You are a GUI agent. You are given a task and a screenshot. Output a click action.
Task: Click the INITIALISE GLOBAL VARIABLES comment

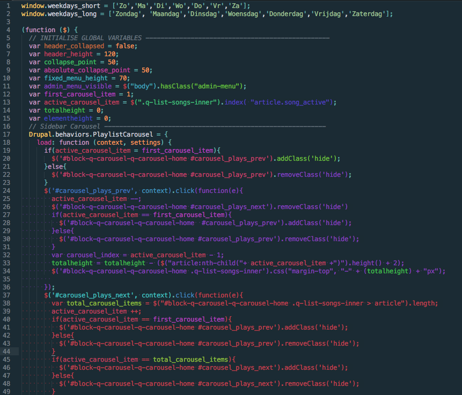tap(86, 38)
